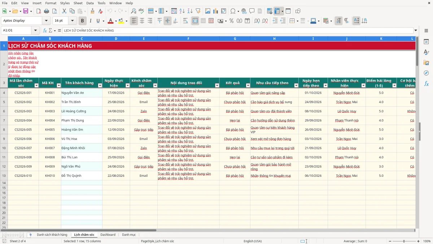Open sidebar Gallery icon
The height and width of the screenshot is (244, 433).
click(426, 63)
